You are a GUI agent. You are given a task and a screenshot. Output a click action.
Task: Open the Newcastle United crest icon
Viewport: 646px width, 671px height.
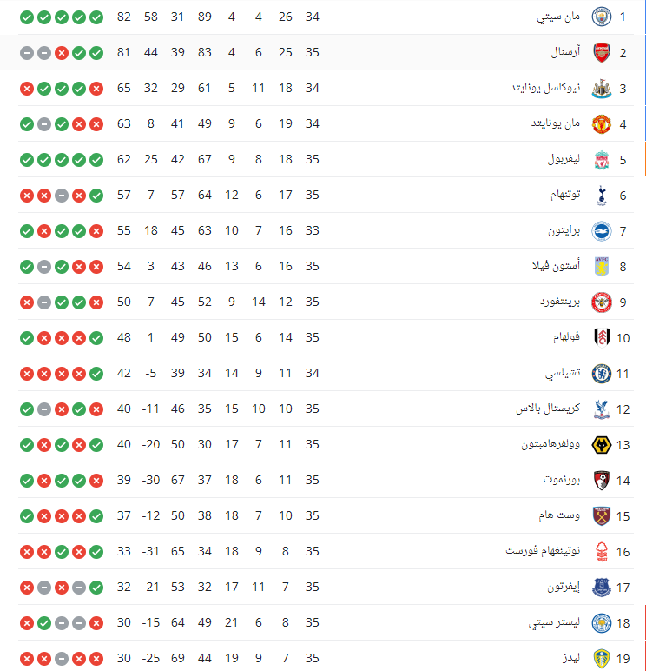[601, 88]
